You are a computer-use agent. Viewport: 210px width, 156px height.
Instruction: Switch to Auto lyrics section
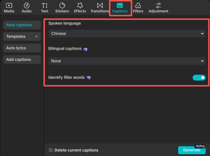(22, 48)
